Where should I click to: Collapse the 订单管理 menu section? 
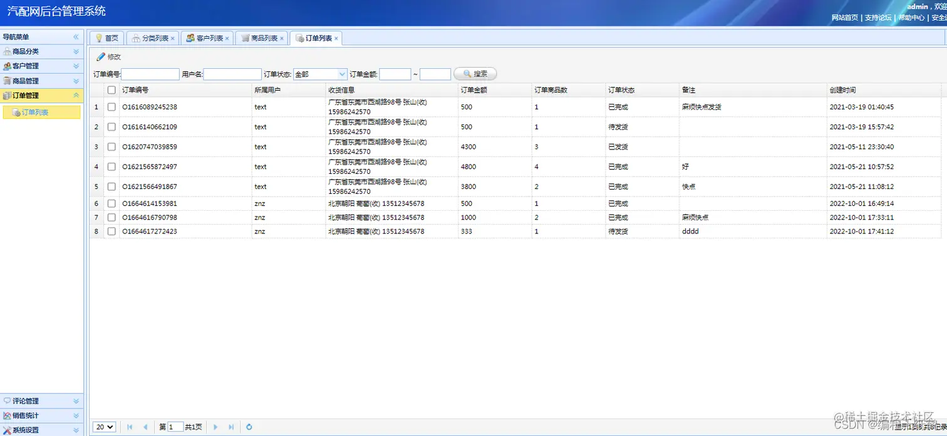pyautogui.click(x=76, y=96)
